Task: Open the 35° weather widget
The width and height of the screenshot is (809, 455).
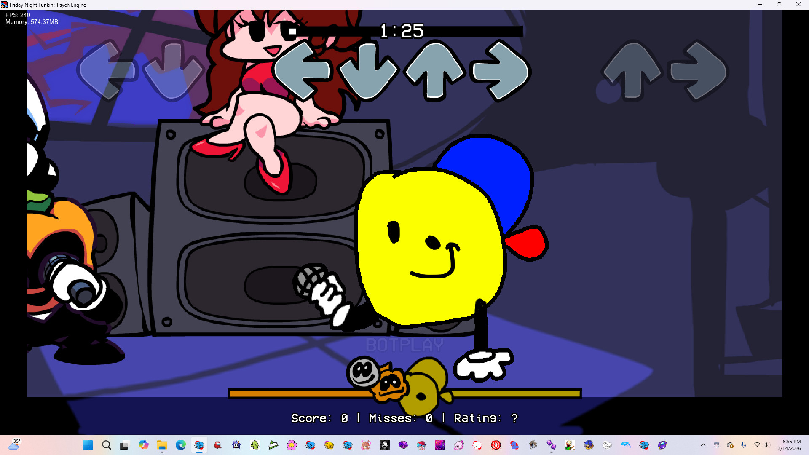Action: 14,444
